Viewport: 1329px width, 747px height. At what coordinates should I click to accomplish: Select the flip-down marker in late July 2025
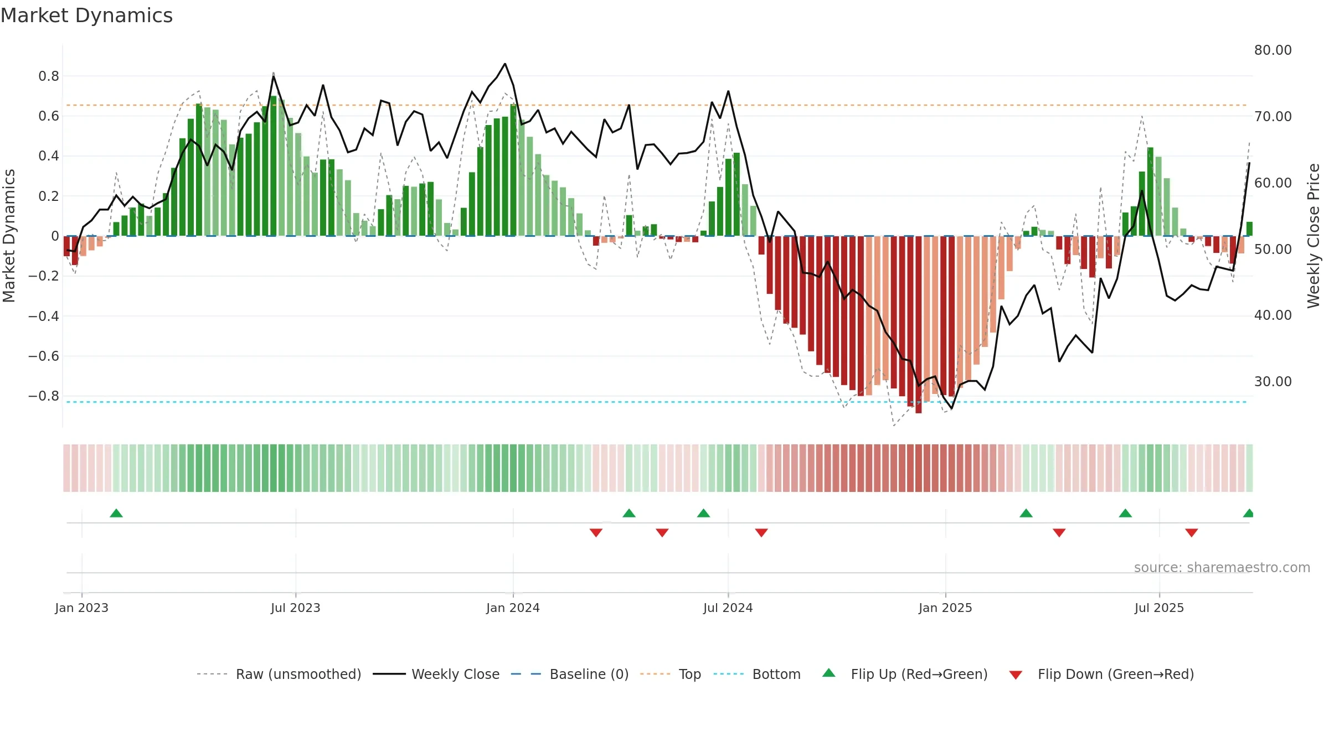pyautogui.click(x=1192, y=533)
